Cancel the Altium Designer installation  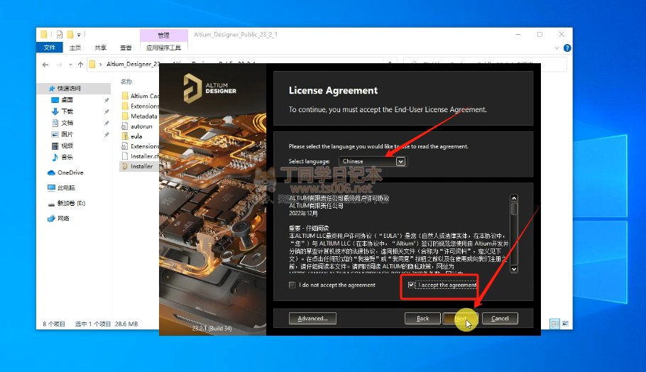tap(500, 319)
